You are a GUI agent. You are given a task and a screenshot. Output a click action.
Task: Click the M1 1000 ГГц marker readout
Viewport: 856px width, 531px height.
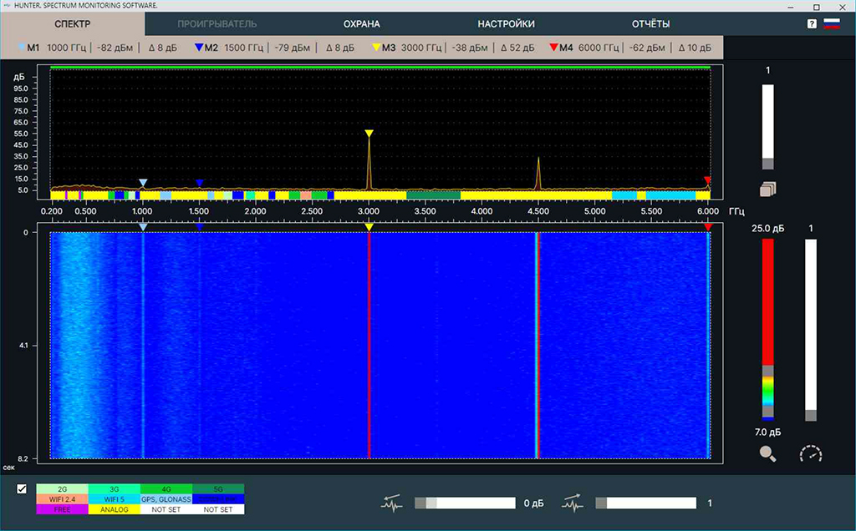[99, 48]
